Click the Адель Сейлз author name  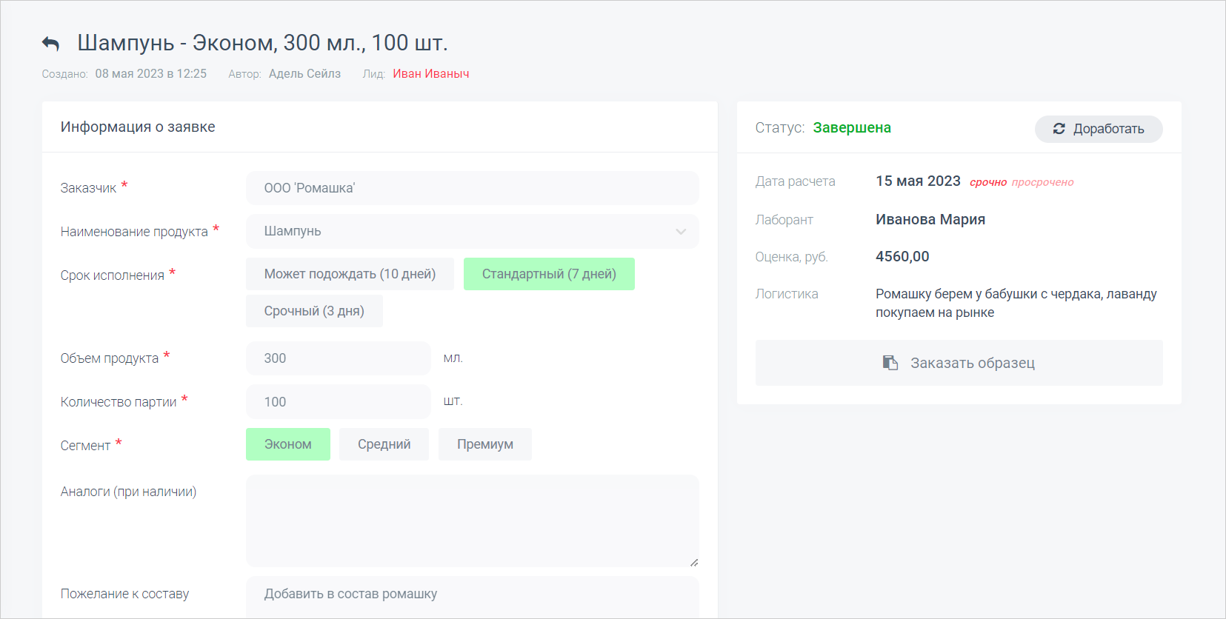point(304,74)
